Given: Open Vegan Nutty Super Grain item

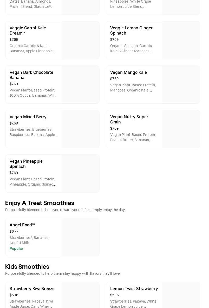Looking at the screenshot, I should click(129, 119).
